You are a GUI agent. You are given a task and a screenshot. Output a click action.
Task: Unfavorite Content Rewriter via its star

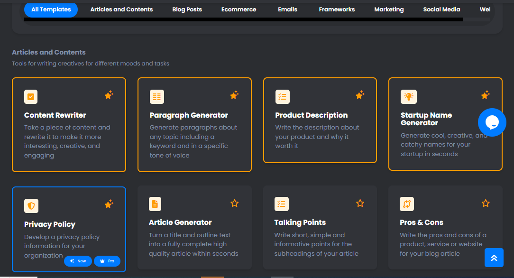(x=109, y=95)
